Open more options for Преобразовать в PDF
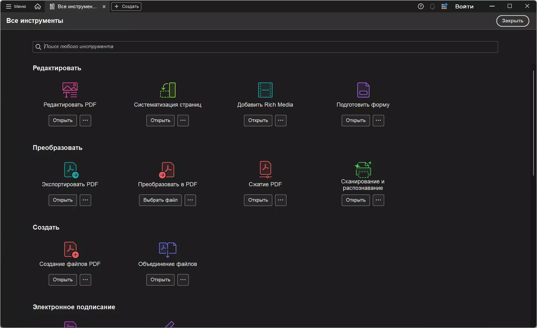This screenshot has height=328, width=537. (x=190, y=200)
